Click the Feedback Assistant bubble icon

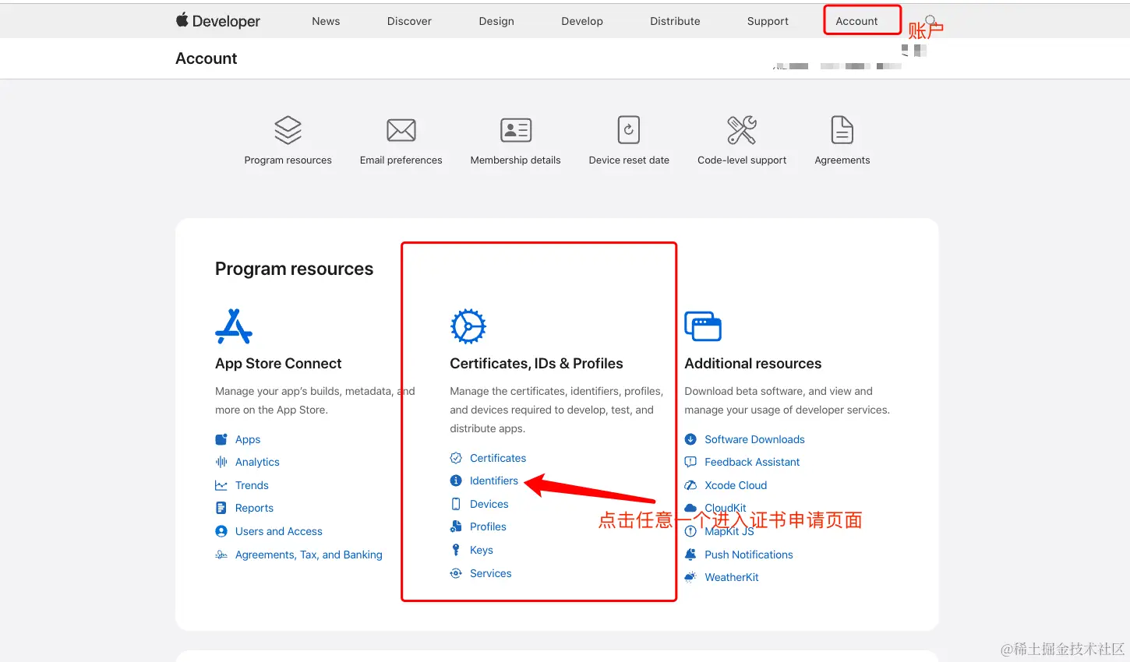tap(690, 462)
